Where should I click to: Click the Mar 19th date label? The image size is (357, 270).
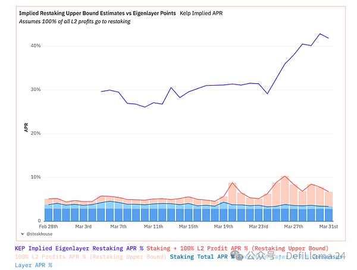tap(224, 227)
